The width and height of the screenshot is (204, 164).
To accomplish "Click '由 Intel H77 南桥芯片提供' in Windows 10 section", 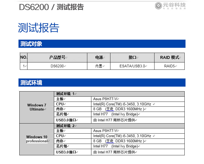I will pos(114,152).
